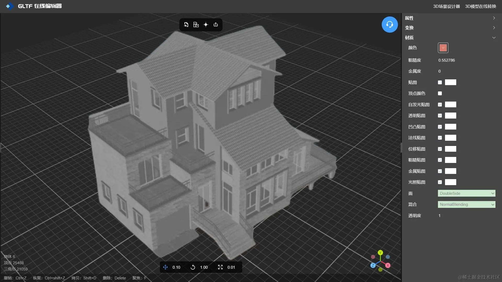Select the move translate tool icon
502x282 pixels.
click(165, 267)
